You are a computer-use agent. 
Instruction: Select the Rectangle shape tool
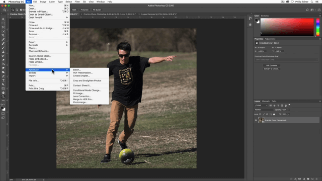click(x=3, y=88)
